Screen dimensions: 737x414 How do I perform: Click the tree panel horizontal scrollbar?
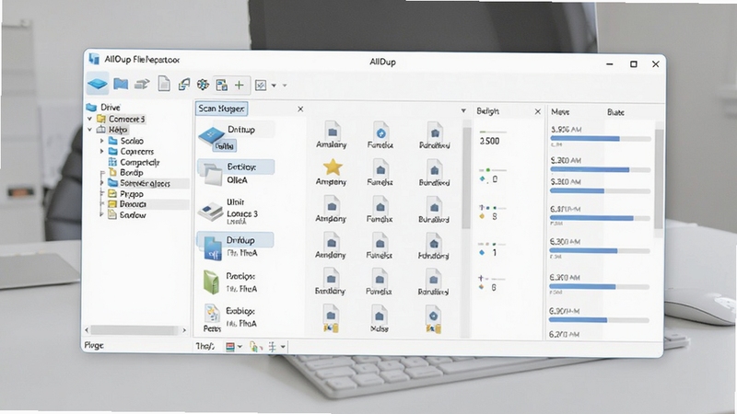pyautogui.click(x=133, y=330)
